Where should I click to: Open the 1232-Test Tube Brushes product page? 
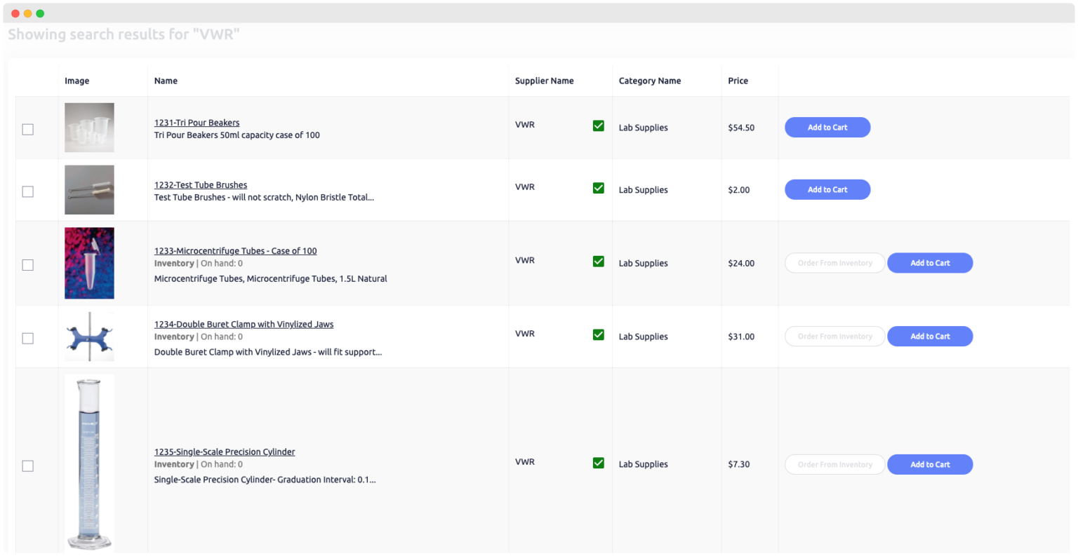[201, 184]
